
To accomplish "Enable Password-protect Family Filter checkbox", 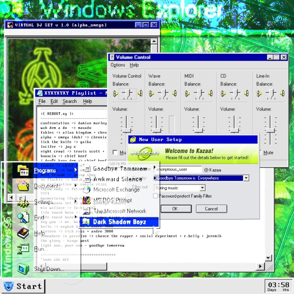I will (155, 196).
